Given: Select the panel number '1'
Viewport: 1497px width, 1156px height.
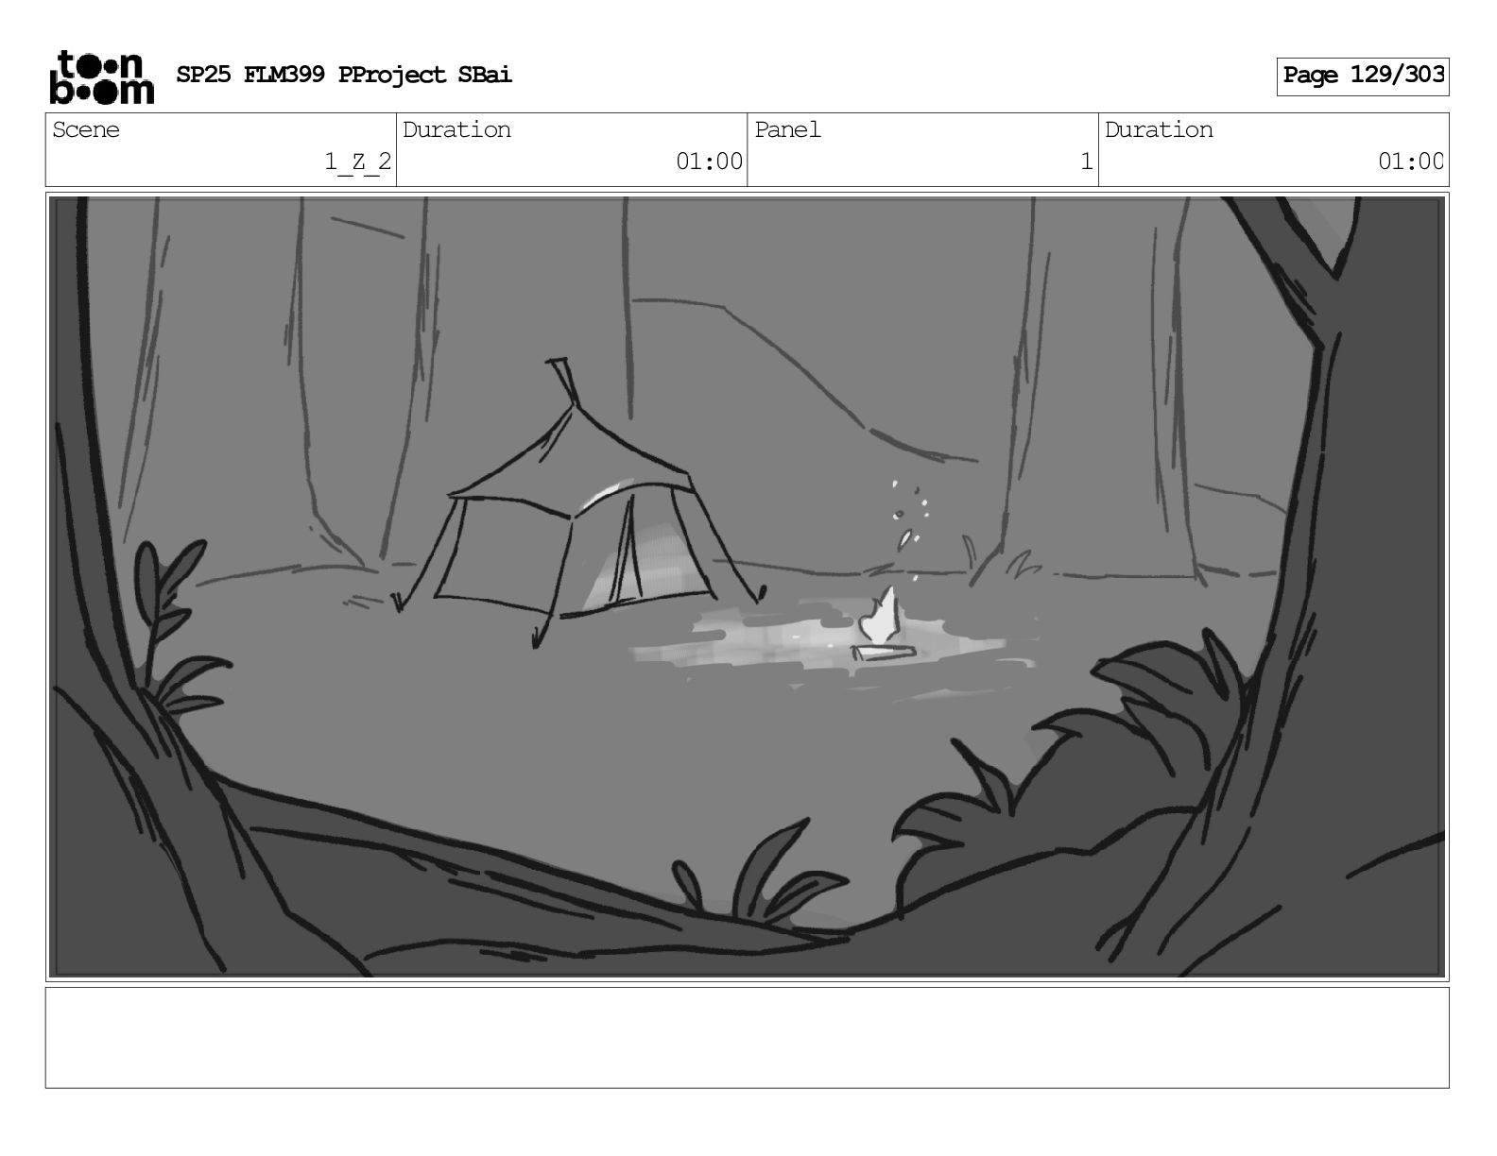Looking at the screenshot, I should 1087,161.
